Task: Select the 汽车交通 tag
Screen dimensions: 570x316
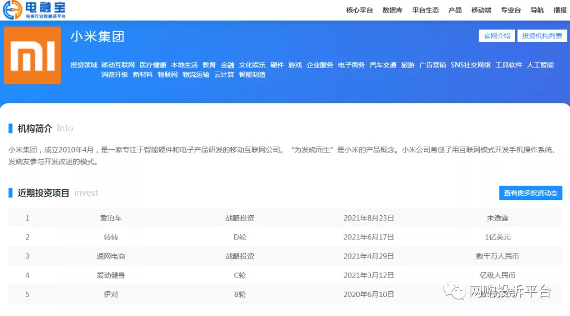Action: [383, 65]
